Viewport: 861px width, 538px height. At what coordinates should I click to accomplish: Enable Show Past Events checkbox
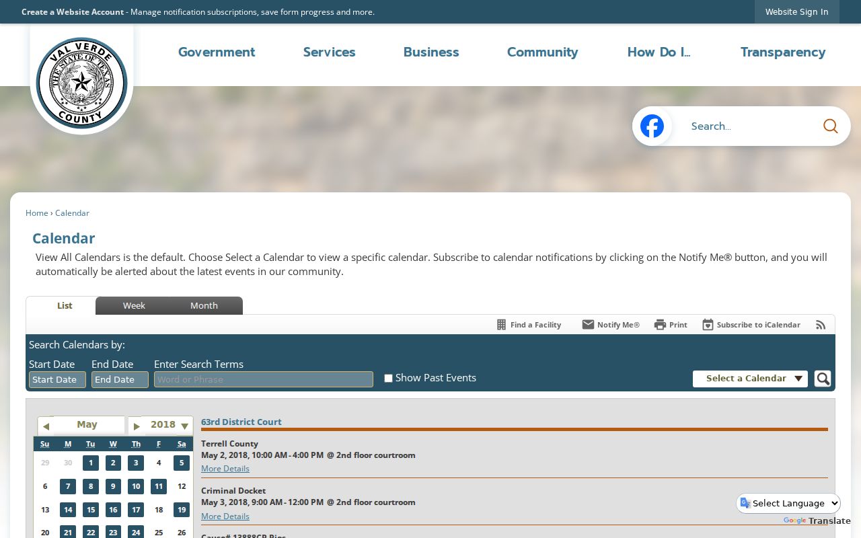click(388, 379)
